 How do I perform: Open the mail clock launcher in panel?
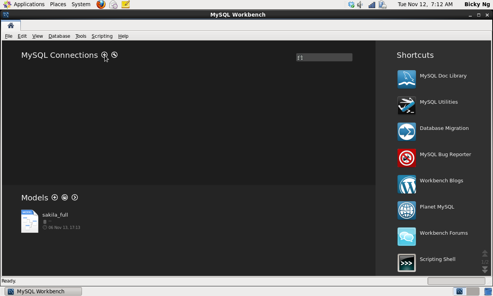[x=113, y=4]
